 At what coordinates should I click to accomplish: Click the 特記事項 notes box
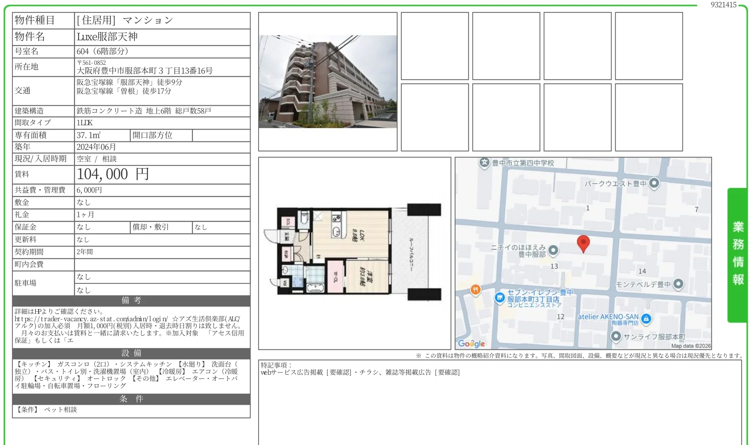pos(500,403)
